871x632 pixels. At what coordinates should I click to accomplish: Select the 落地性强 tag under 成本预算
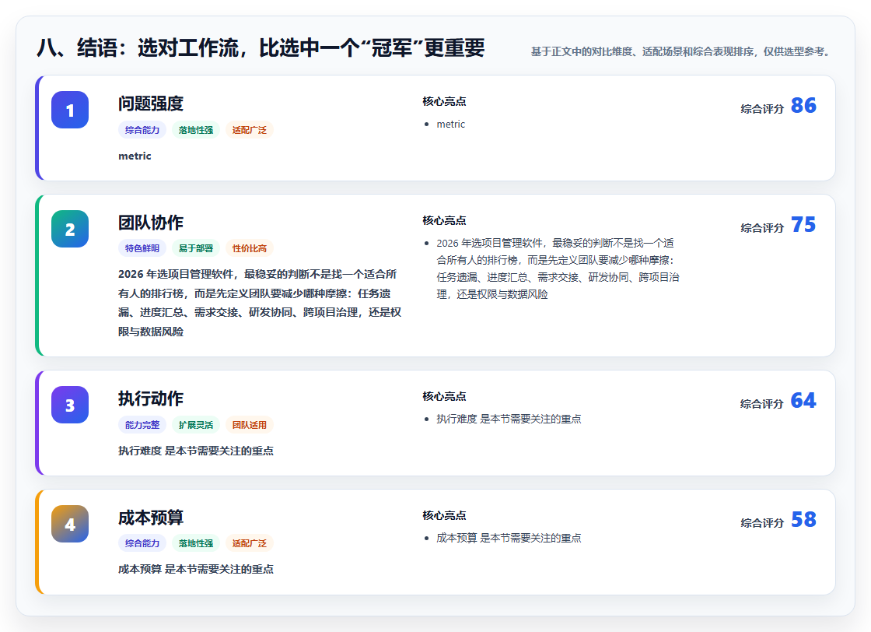point(196,543)
